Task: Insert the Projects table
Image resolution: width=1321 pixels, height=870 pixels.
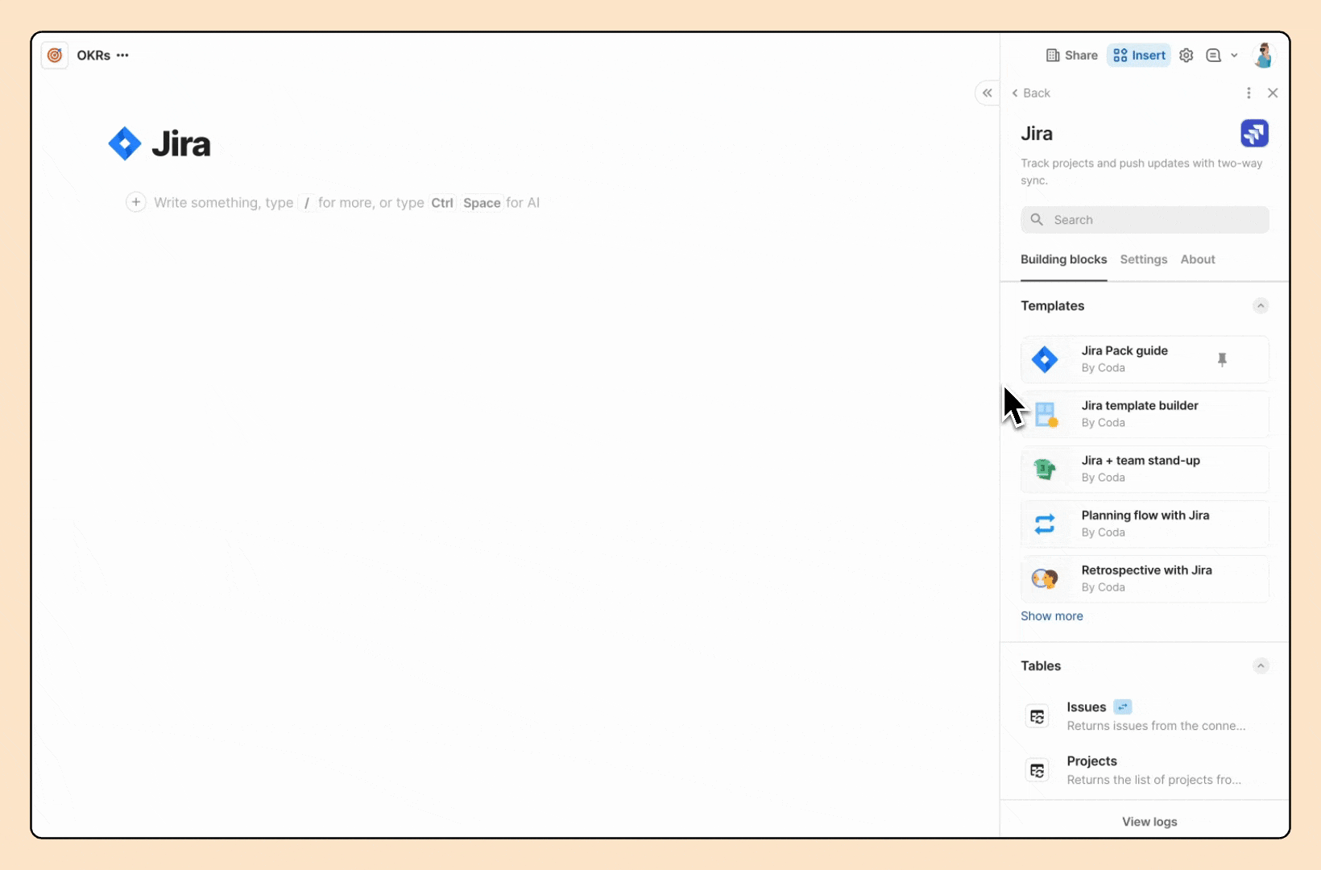Action: 1145,770
